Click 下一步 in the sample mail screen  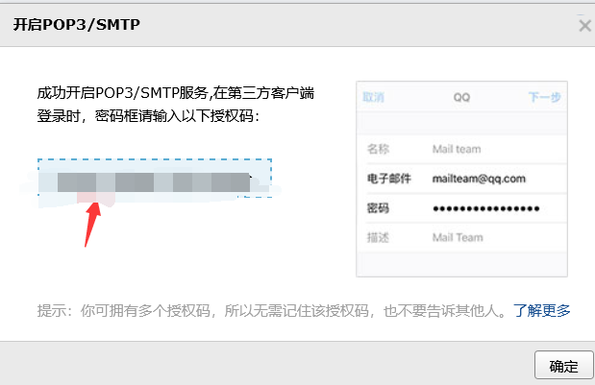(544, 97)
